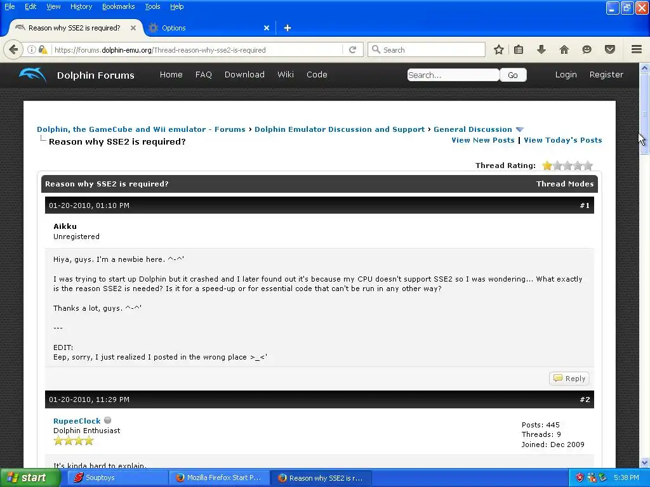Go to the forum Home link

click(171, 75)
